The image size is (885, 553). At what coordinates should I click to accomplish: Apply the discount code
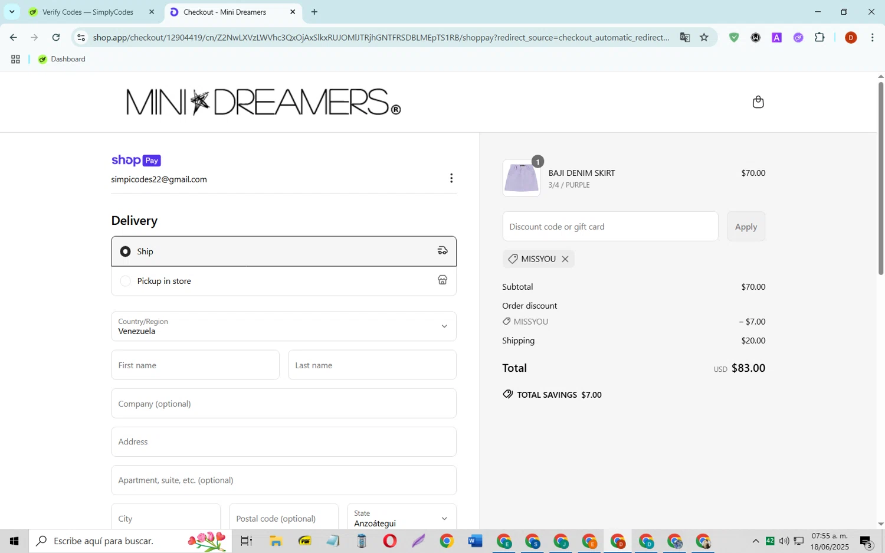point(746,227)
